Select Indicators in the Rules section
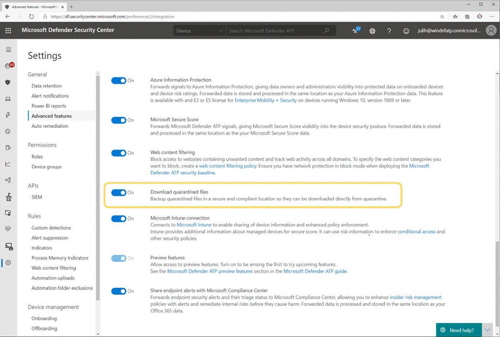The width and height of the screenshot is (500, 337). (42, 248)
